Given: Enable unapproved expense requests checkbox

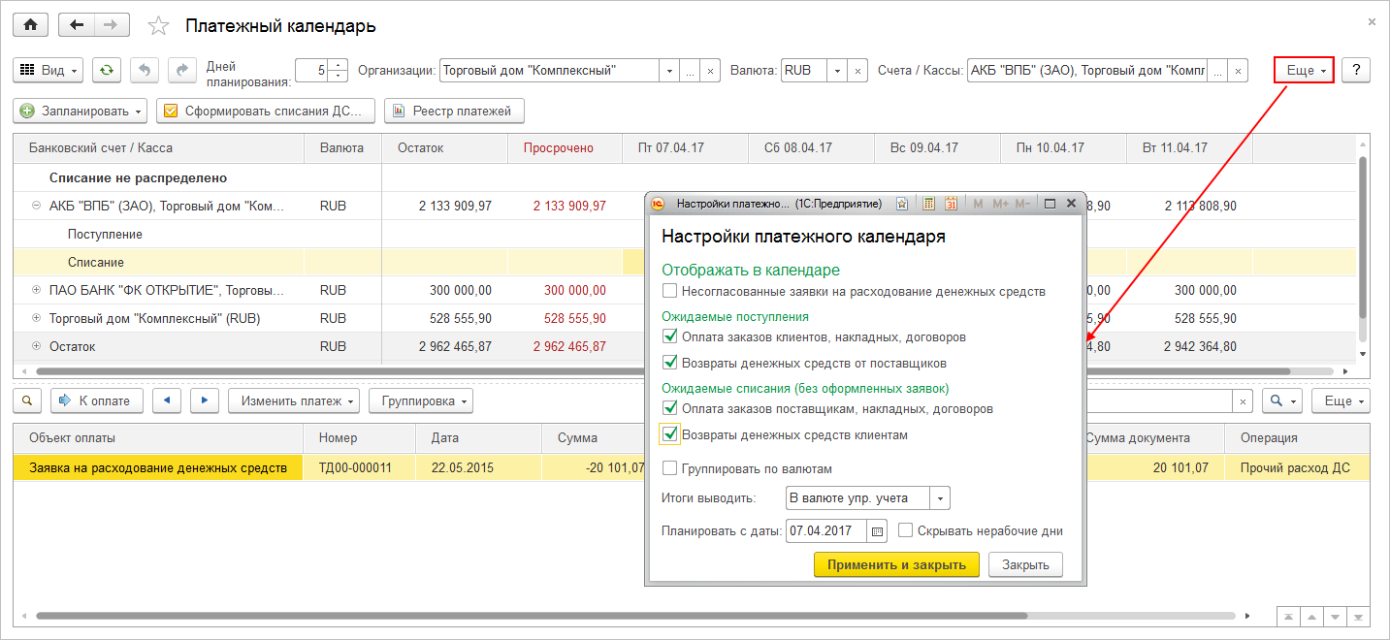Looking at the screenshot, I should (669, 291).
